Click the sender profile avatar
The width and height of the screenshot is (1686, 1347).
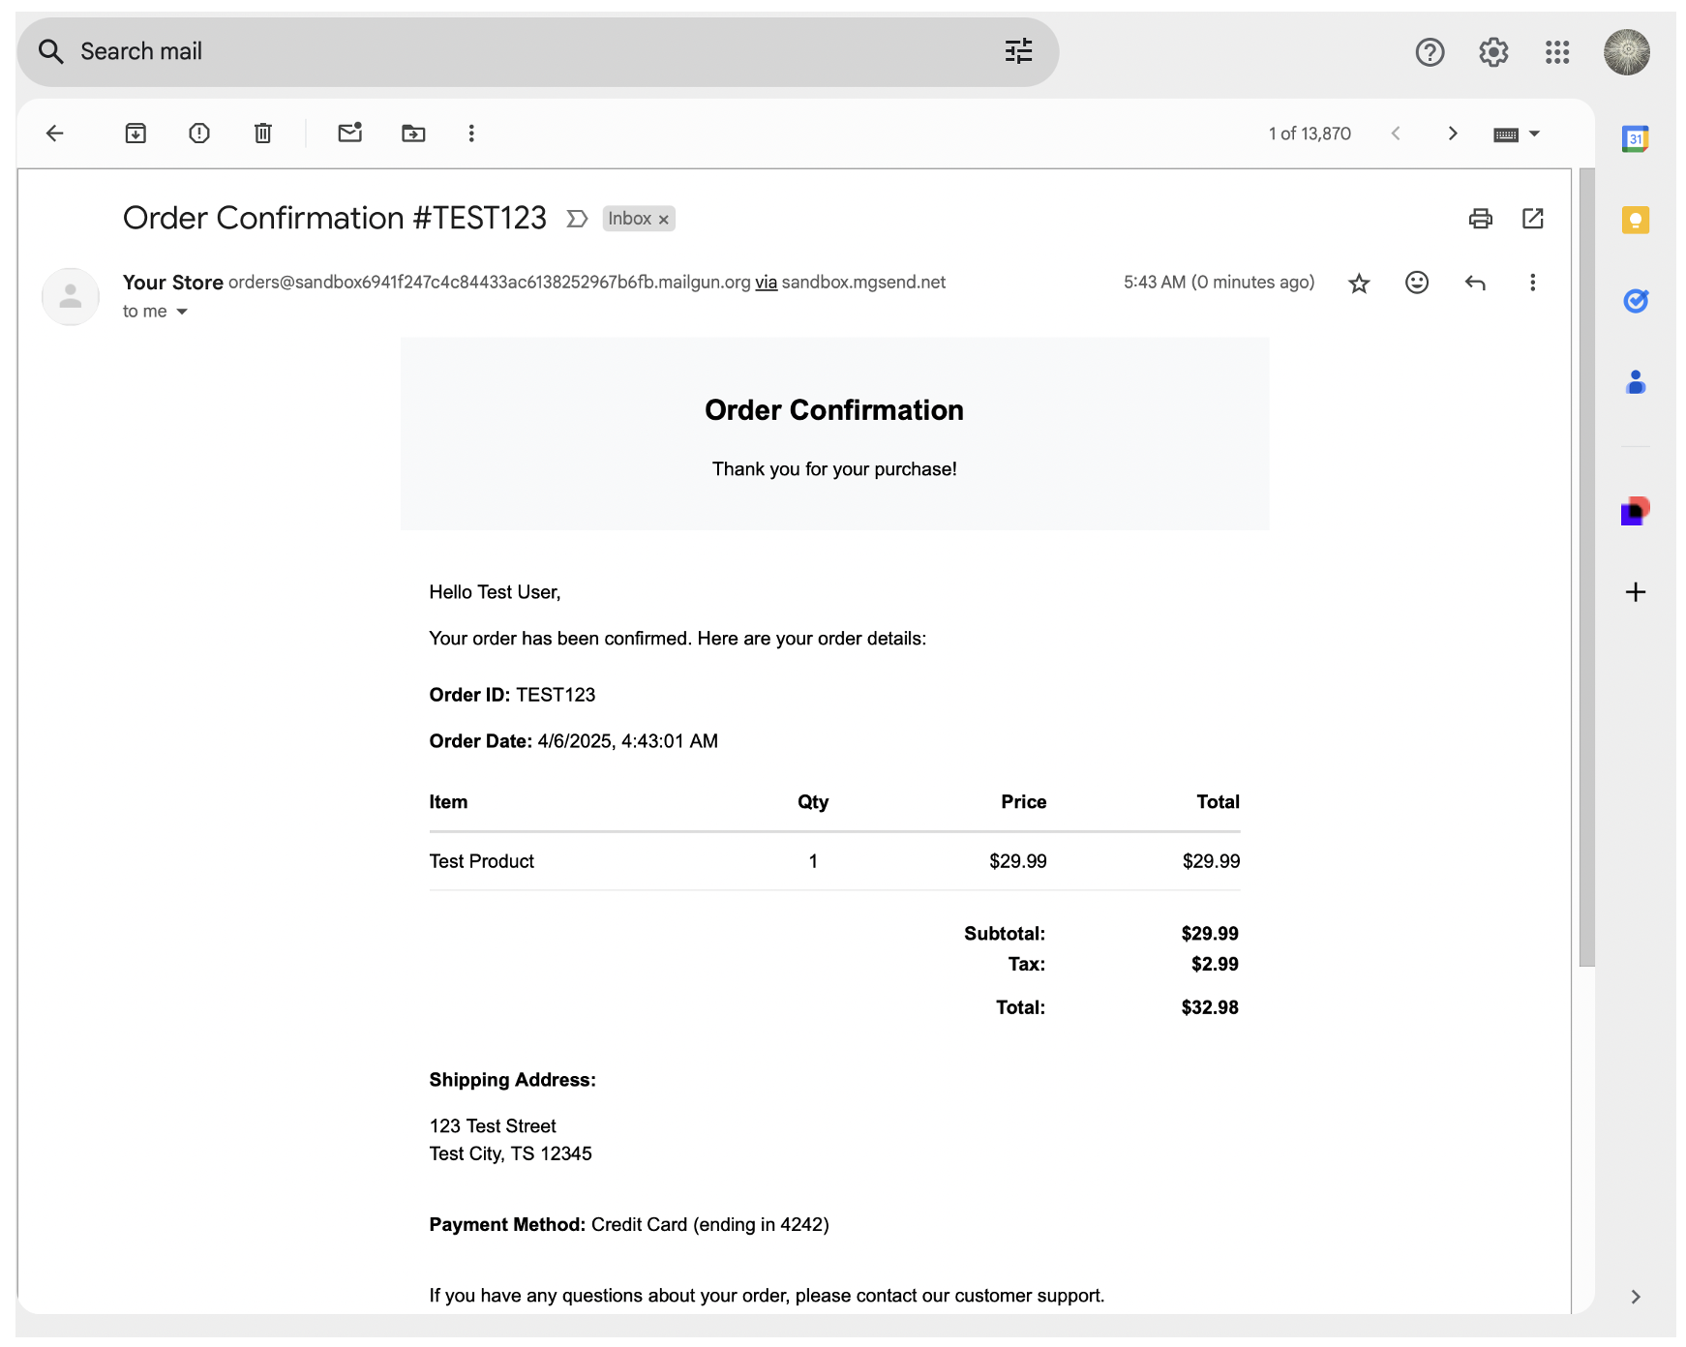pyautogui.click(x=71, y=296)
